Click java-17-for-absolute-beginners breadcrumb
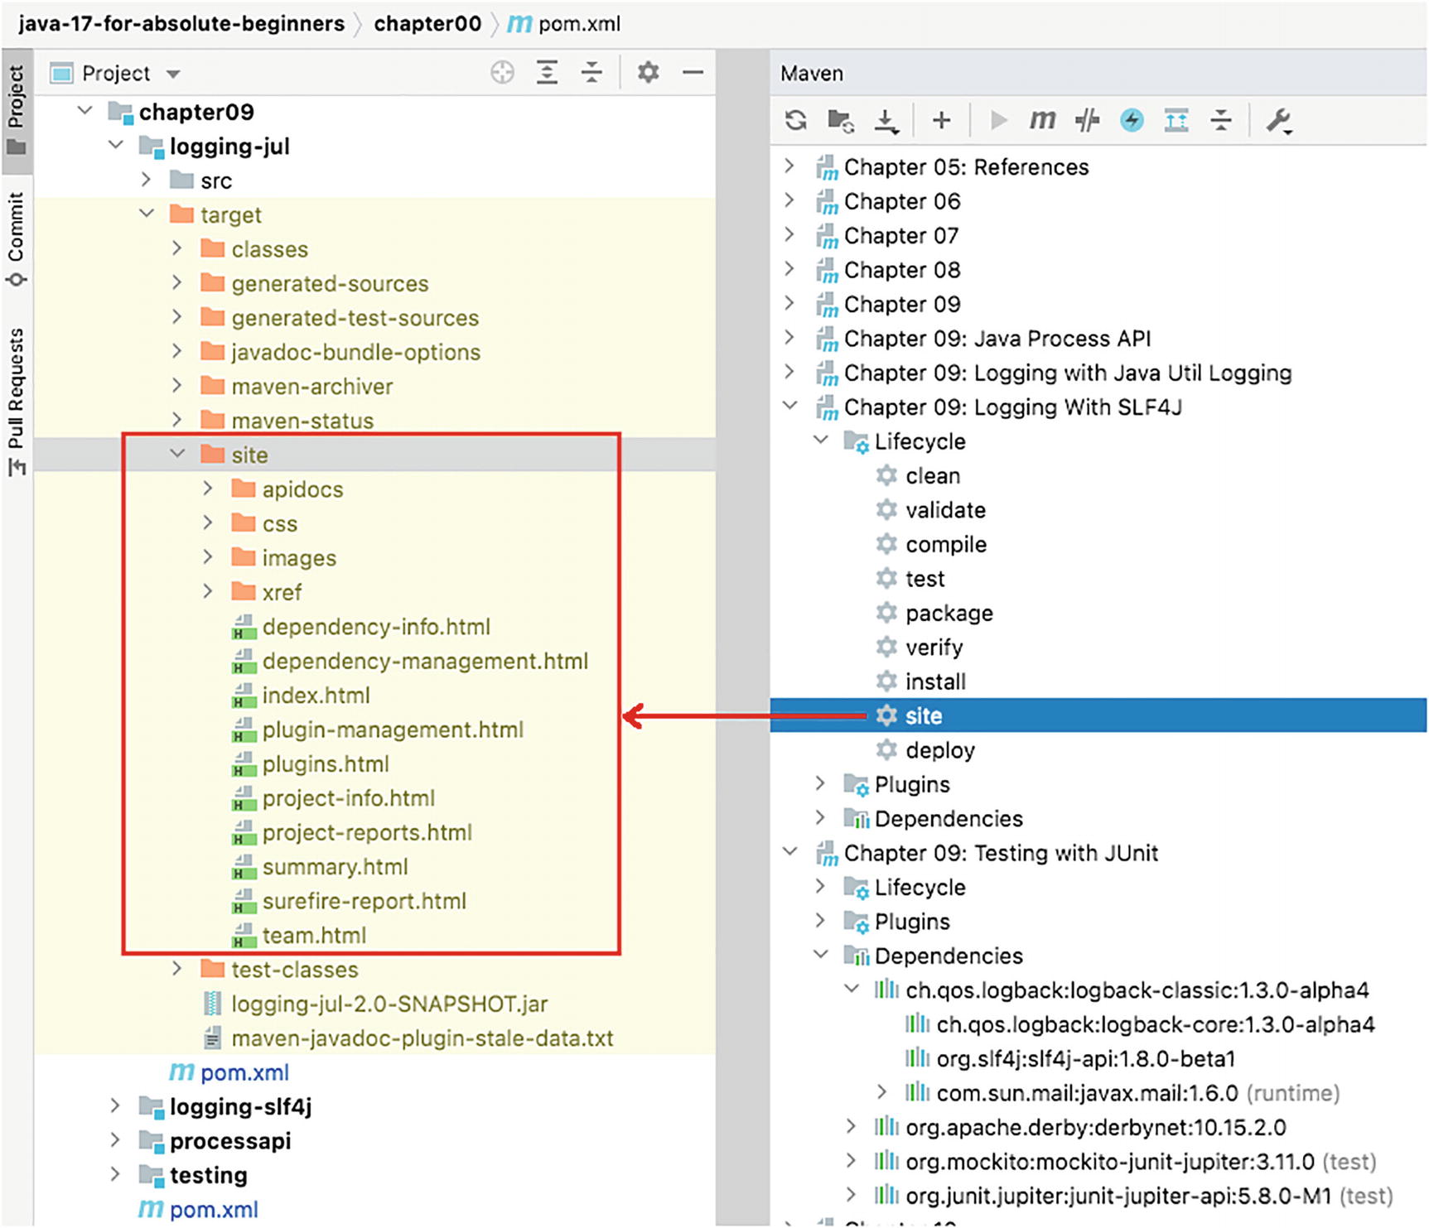Image resolution: width=1429 pixels, height=1228 pixels. pyautogui.click(x=181, y=24)
